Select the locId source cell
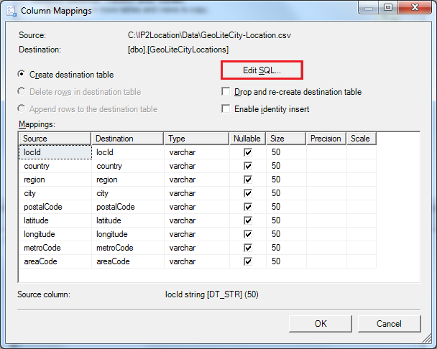The width and height of the screenshot is (437, 349). [55, 152]
